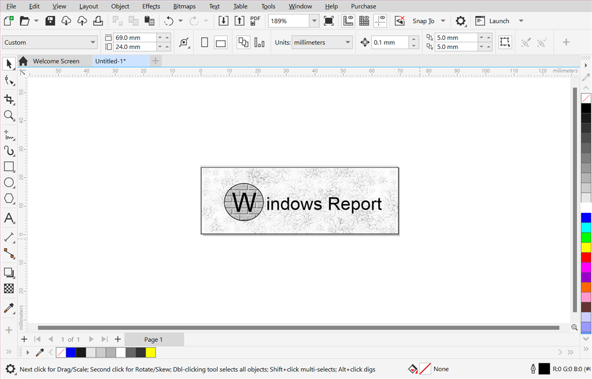Select the Ellipse tool
592x379 pixels.
click(9, 183)
